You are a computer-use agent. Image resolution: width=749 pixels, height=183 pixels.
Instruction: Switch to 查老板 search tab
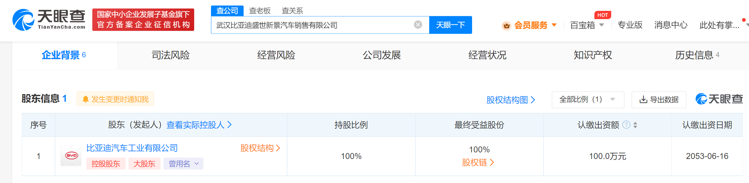(x=260, y=11)
